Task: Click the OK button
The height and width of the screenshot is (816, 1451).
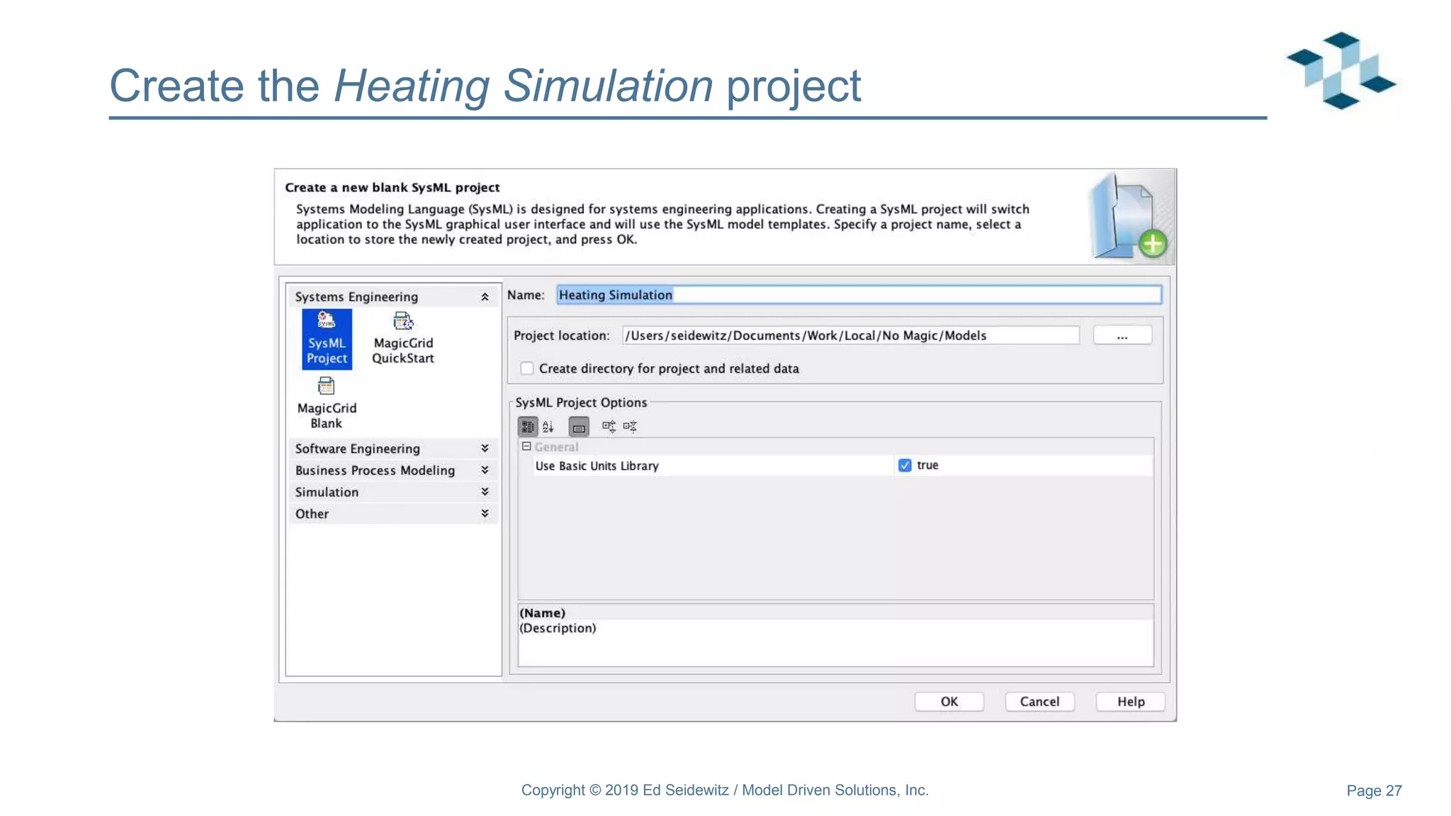Action: click(949, 701)
